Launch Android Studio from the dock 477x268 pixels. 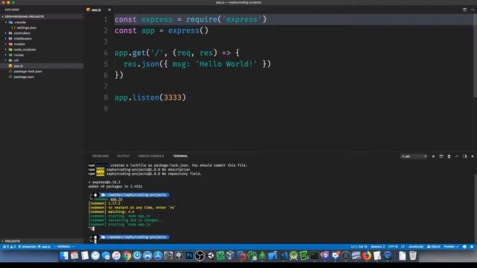point(294,256)
